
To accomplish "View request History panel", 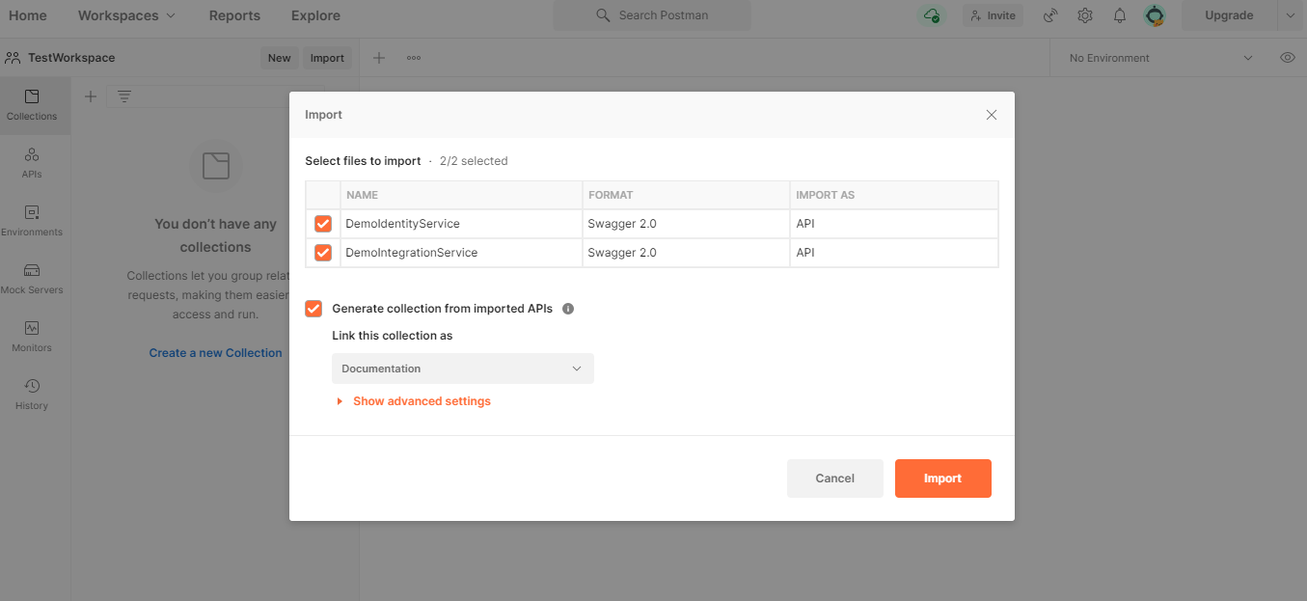I will coord(32,395).
